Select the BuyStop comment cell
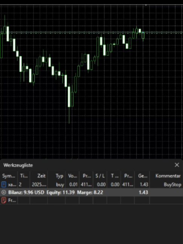183x244 pixels. pyautogui.click(x=172, y=185)
